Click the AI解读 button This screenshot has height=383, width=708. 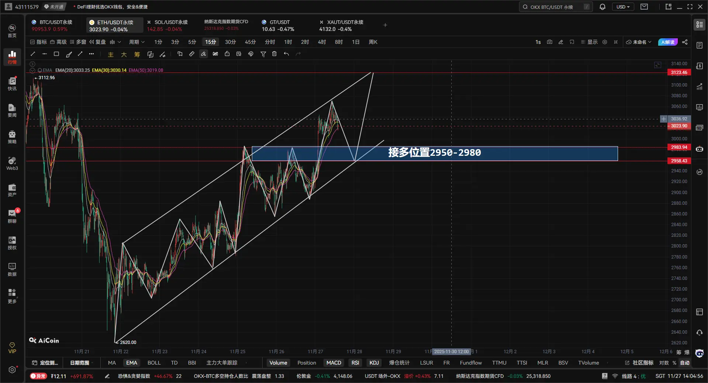(668, 42)
